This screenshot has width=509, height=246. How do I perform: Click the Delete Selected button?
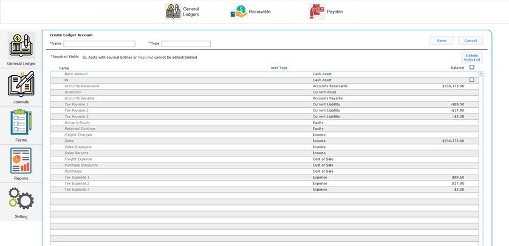(471, 58)
